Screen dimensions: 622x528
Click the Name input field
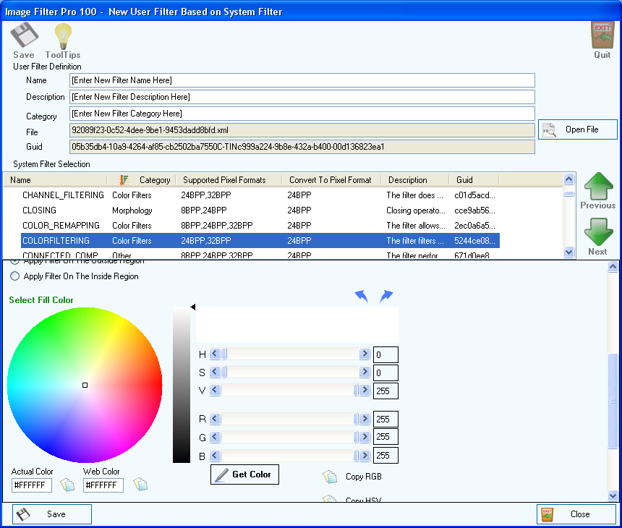tap(302, 80)
